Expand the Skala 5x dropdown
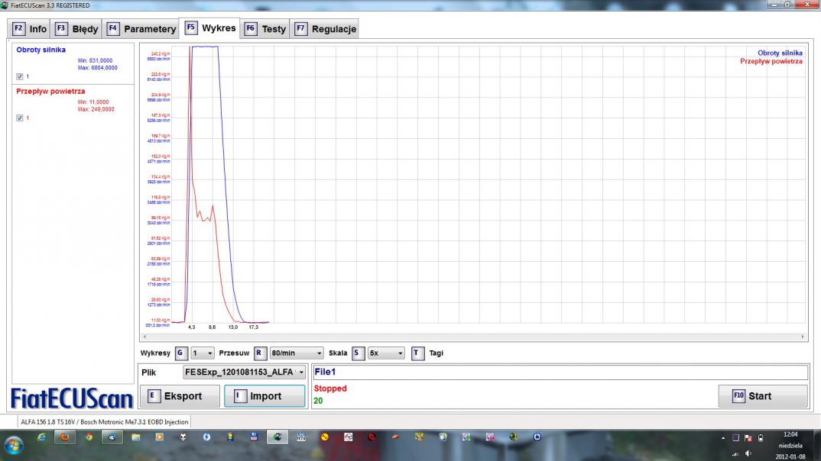This screenshot has height=461, width=821. (385, 353)
